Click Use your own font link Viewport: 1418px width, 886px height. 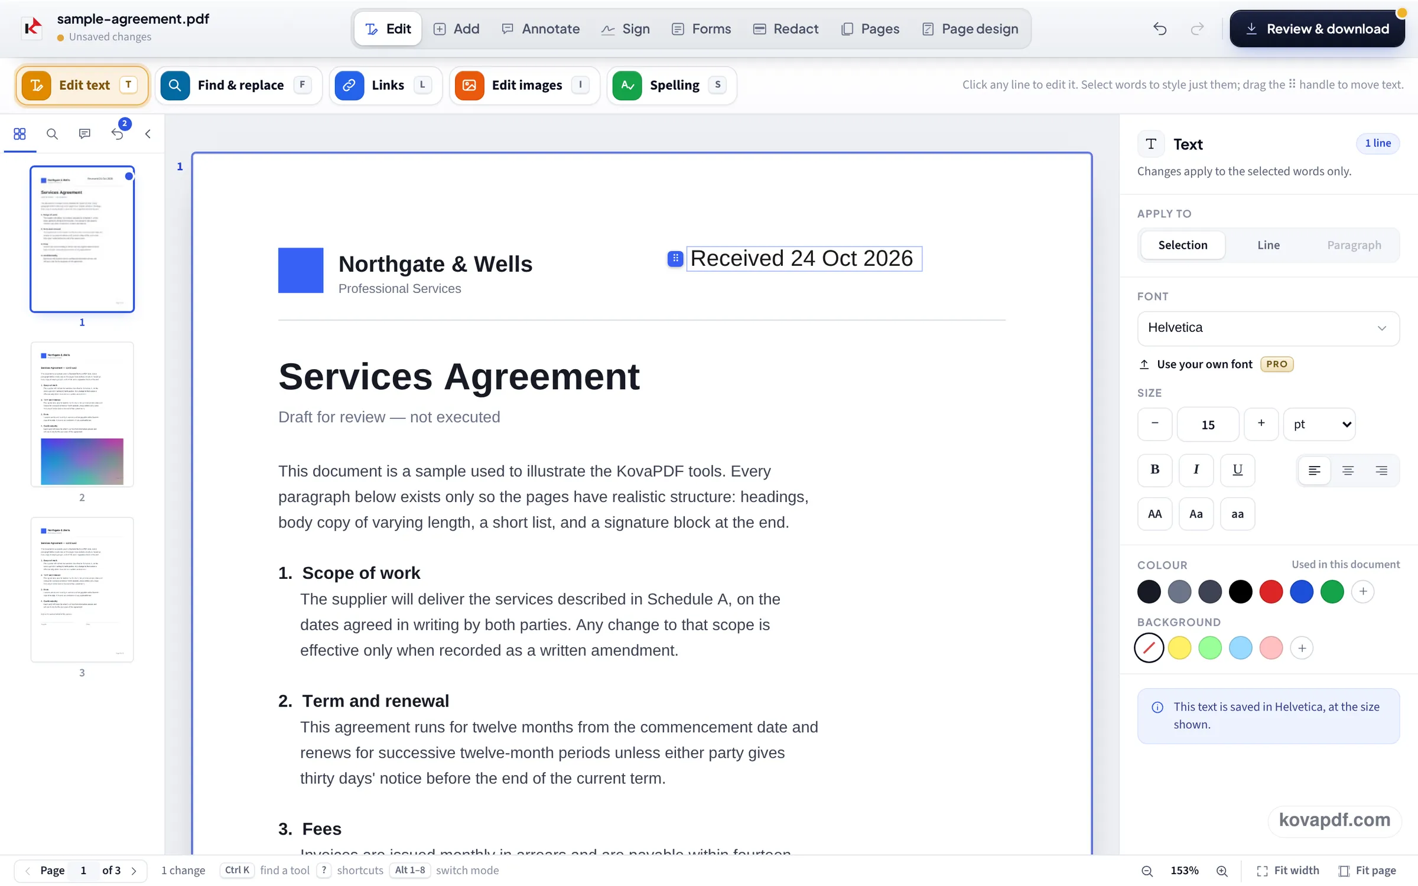pyautogui.click(x=1196, y=364)
